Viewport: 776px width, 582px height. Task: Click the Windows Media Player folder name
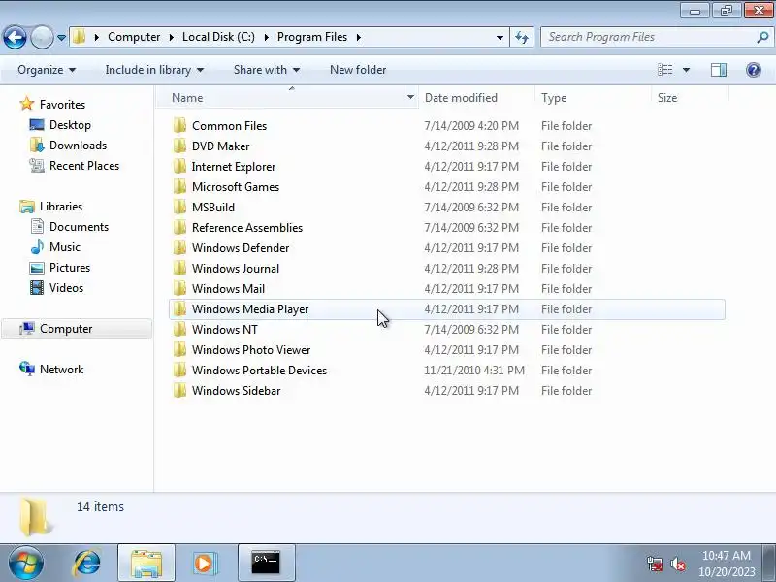click(x=250, y=309)
